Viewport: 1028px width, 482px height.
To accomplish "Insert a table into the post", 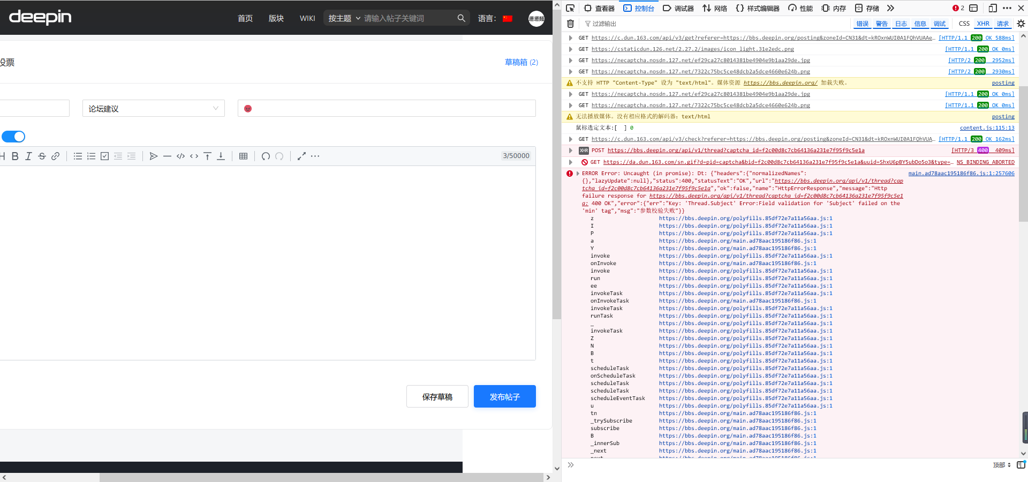I will tap(243, 156).
